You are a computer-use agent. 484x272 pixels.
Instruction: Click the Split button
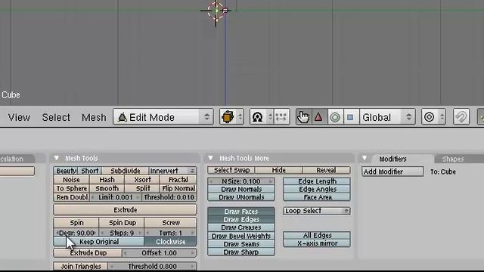[143, 188]
